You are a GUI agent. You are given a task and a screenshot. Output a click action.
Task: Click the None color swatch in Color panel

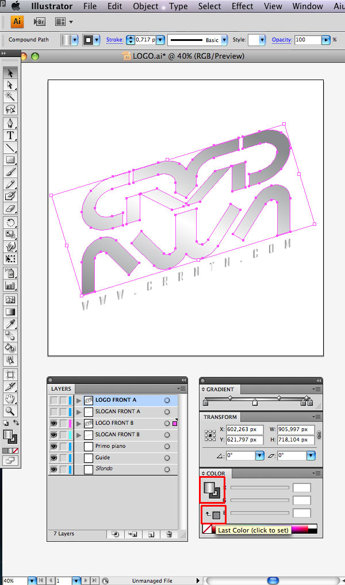pos(207,529)
